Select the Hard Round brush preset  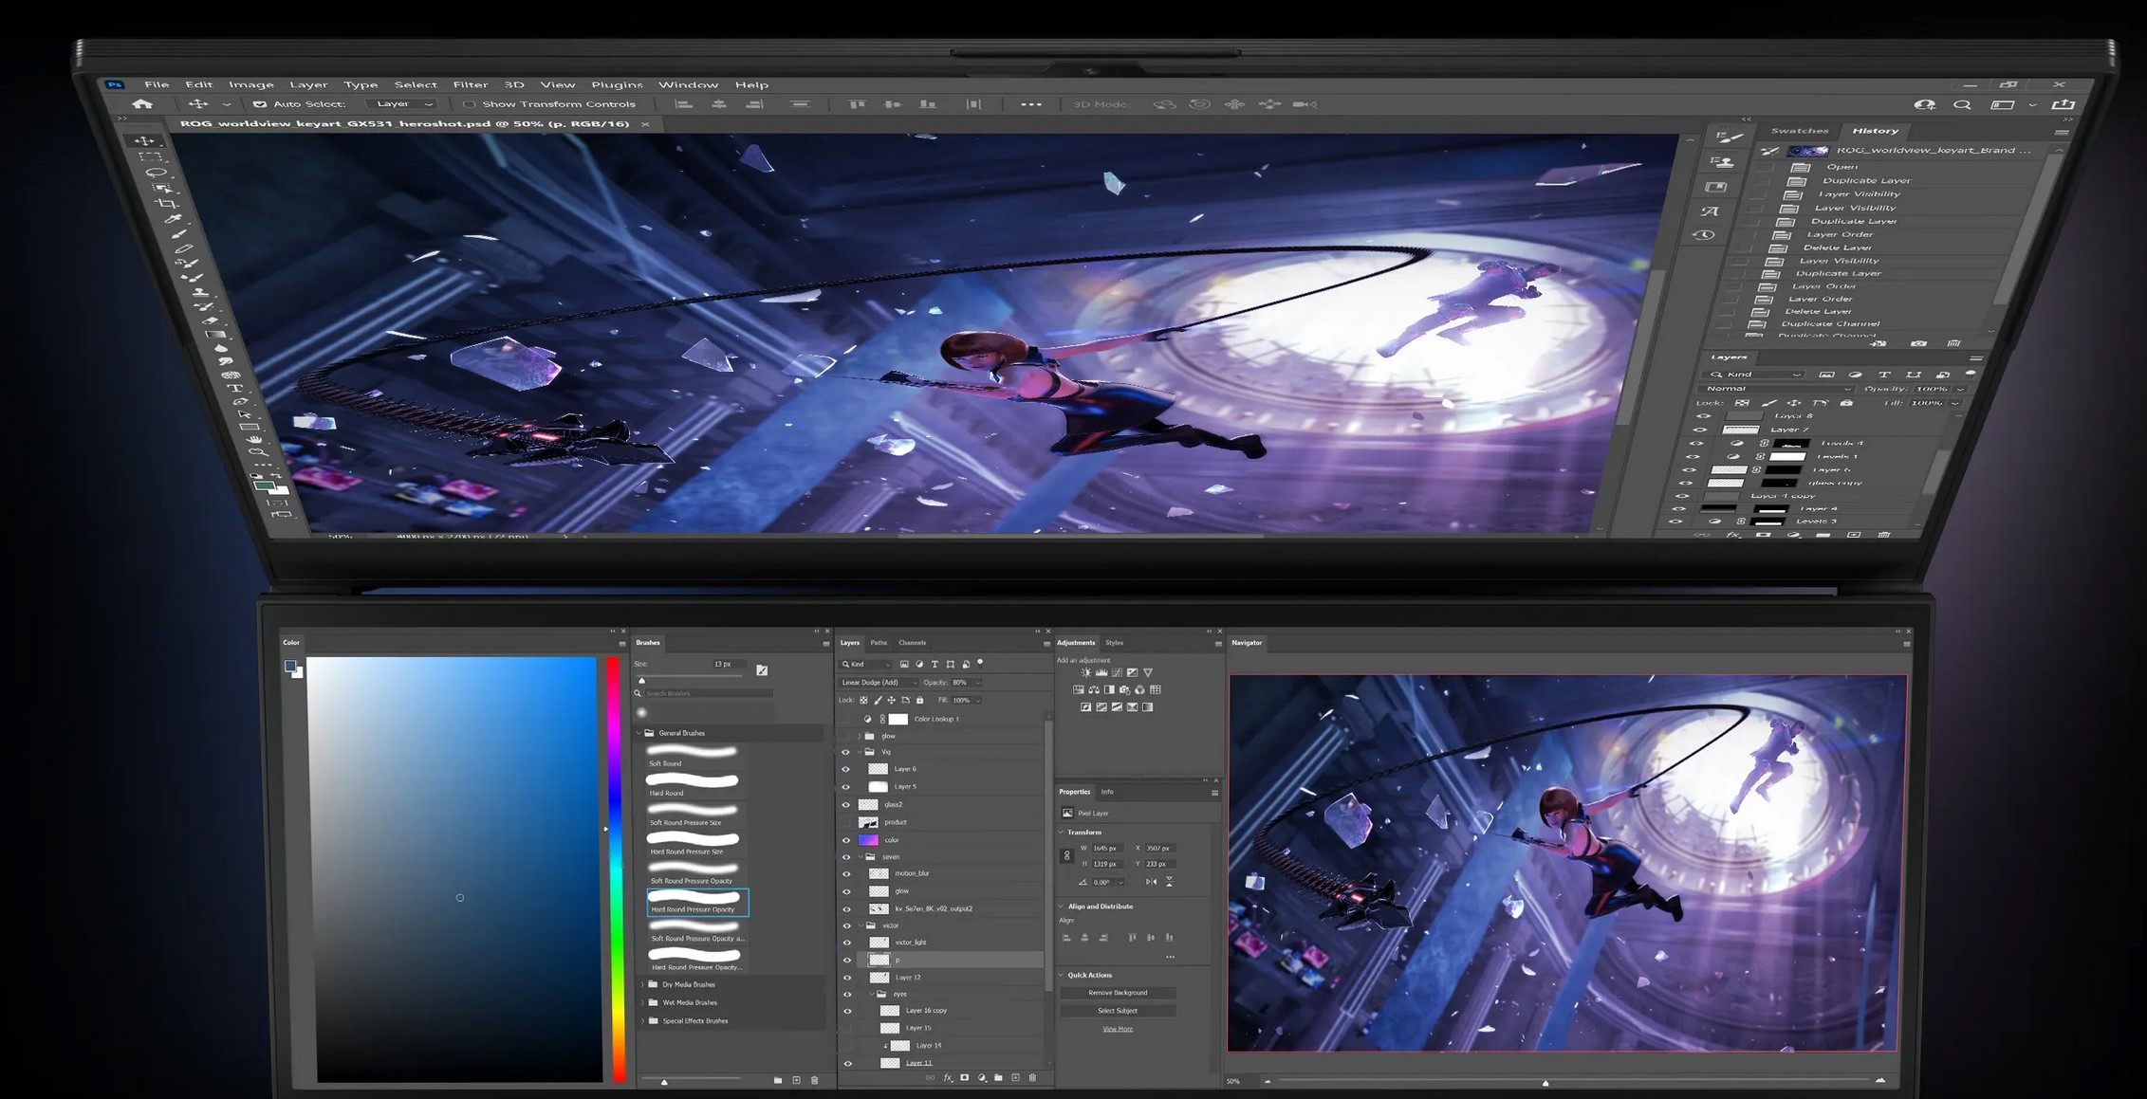click(692, 782)
